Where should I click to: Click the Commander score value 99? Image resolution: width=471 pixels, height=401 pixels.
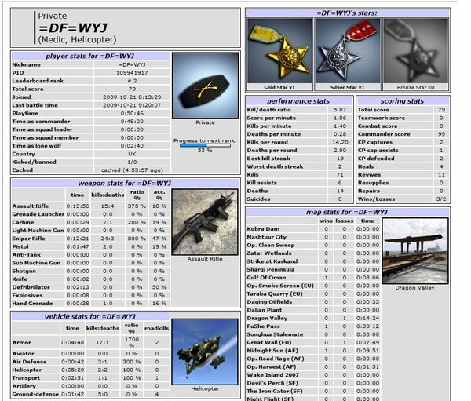(441, 134)
